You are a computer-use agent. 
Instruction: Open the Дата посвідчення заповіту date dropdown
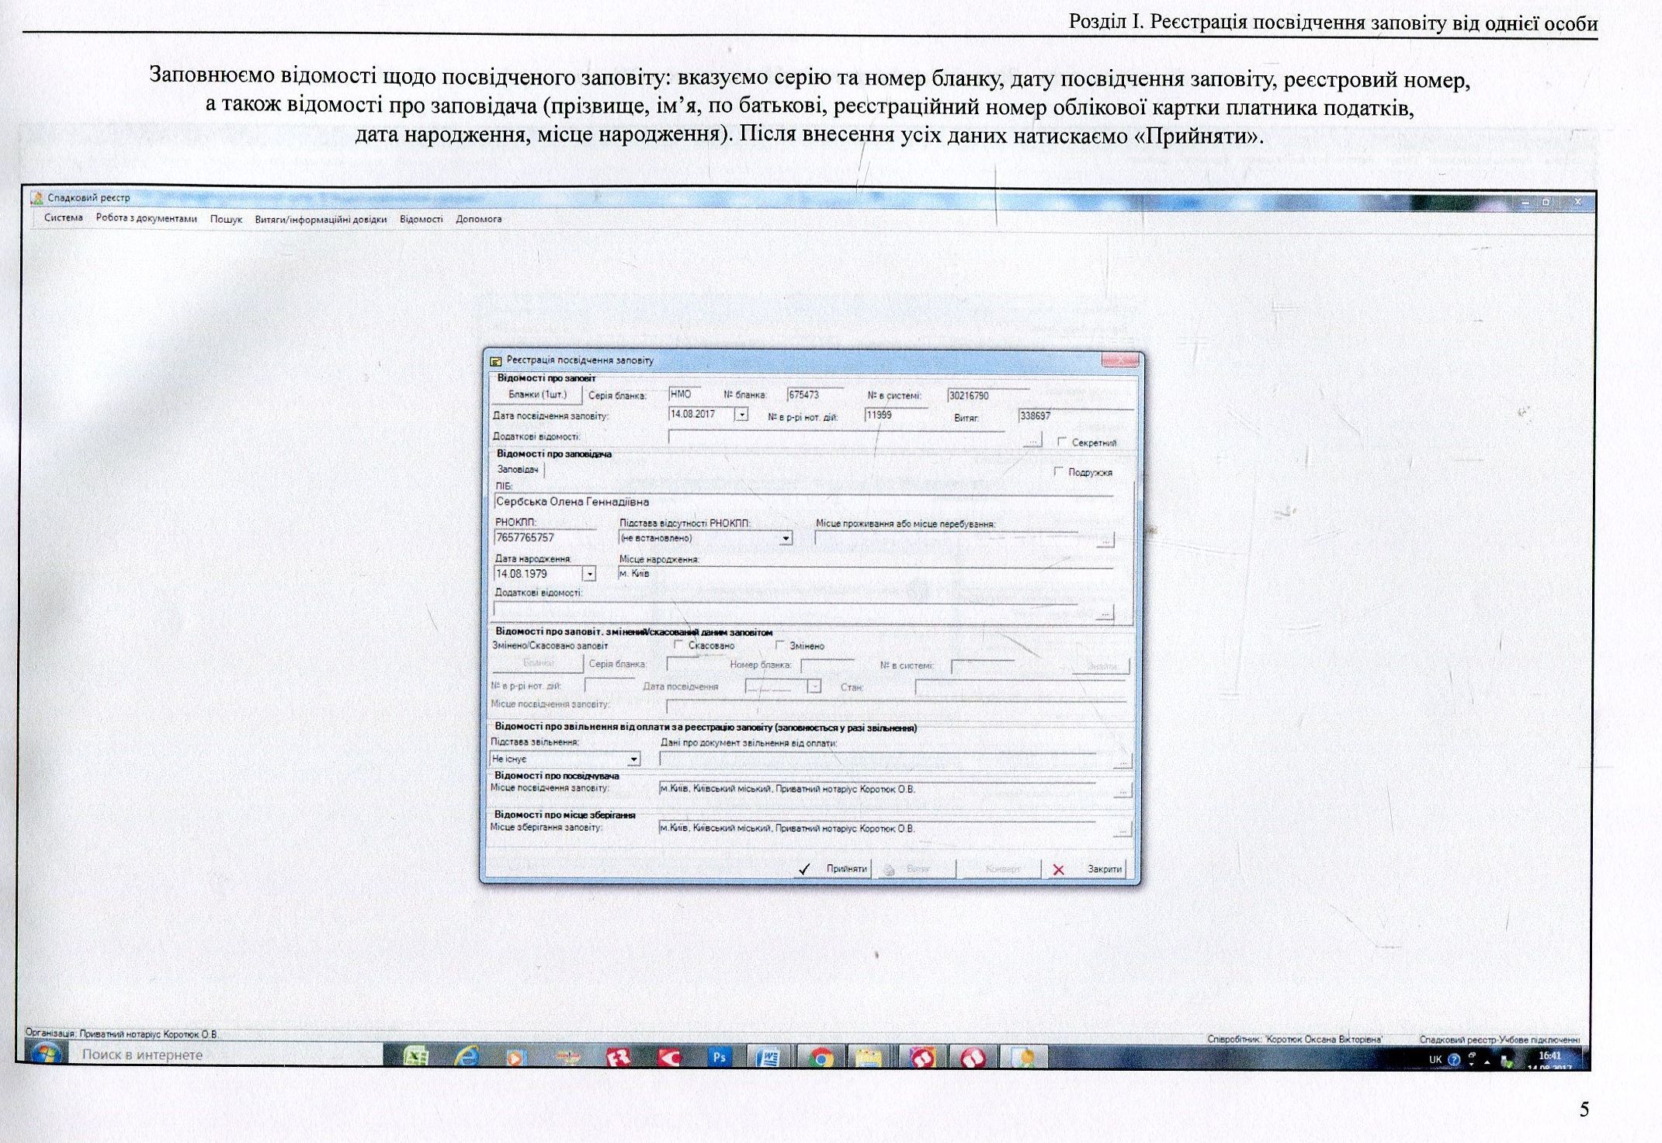741,415
